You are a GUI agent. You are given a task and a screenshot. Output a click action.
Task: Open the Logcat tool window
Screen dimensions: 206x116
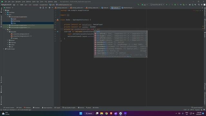pos(57,108)
